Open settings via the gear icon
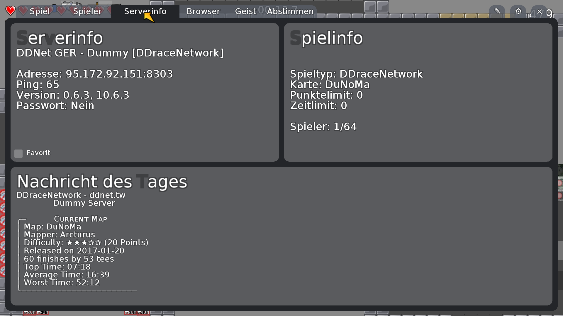Viewport: 563px width, 316px height. point(518,11)
